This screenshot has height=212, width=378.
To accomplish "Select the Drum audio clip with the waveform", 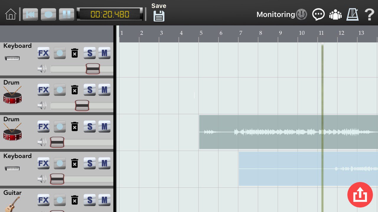I will pyautogui.click(x=289, y=132).
